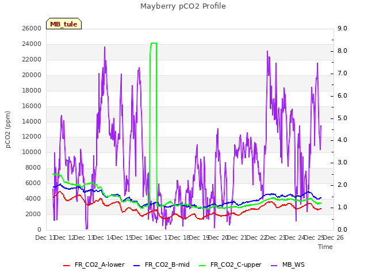Click the Dec 26 date tick label

tap(333, 237)
